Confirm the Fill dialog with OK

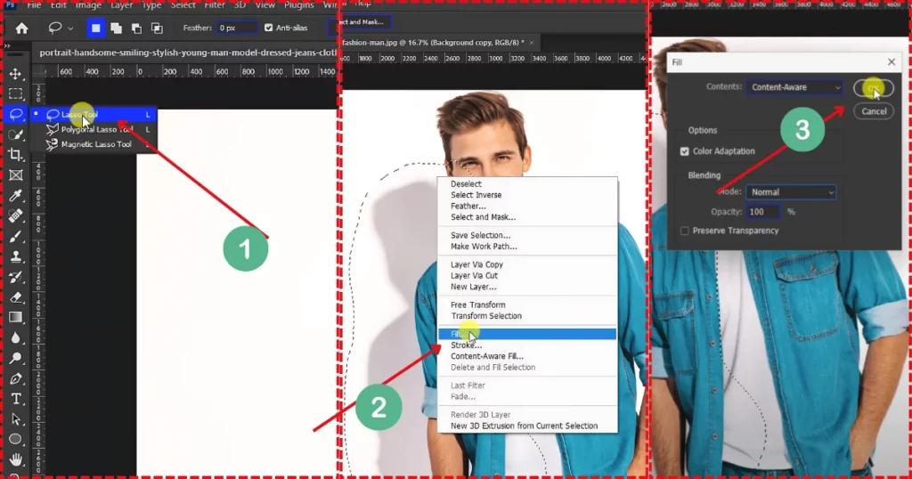874,88
